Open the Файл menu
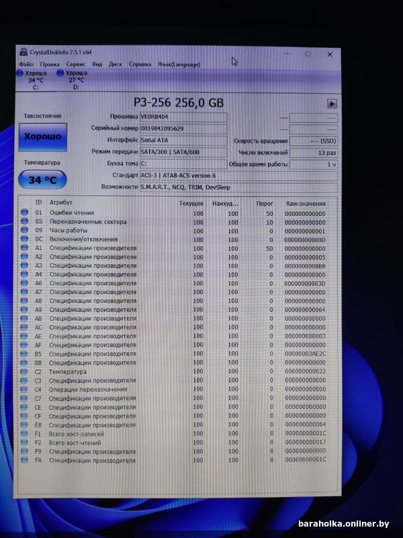The image size is (403, 538). click(x=26, y=64)
